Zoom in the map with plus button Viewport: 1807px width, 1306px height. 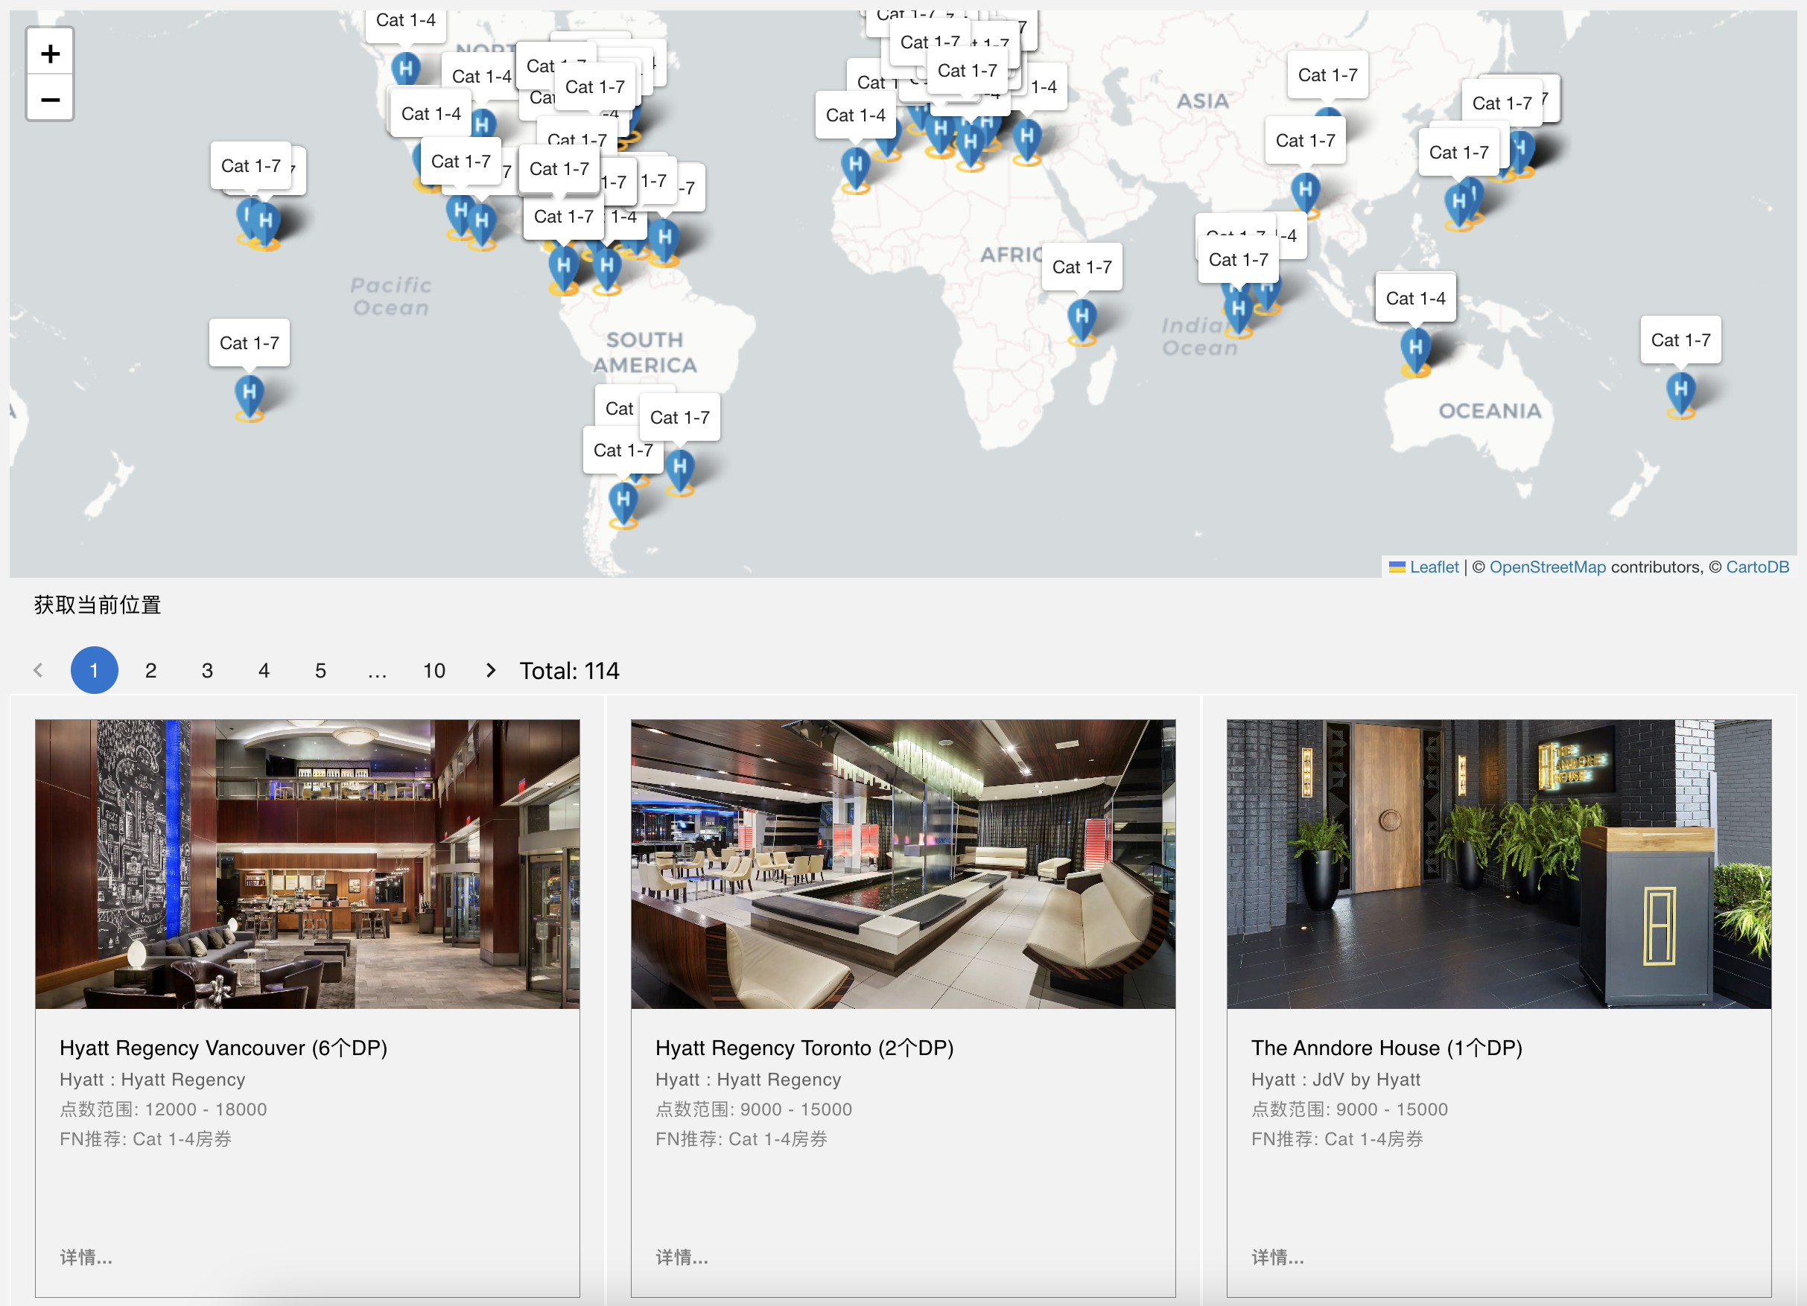click(50, 54)
